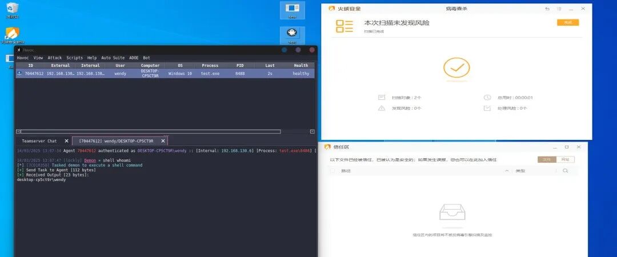Select the URL toggle in trust zone window
Image resolution: width=617 pixels, height=257 pixels.
coord(565,159)
